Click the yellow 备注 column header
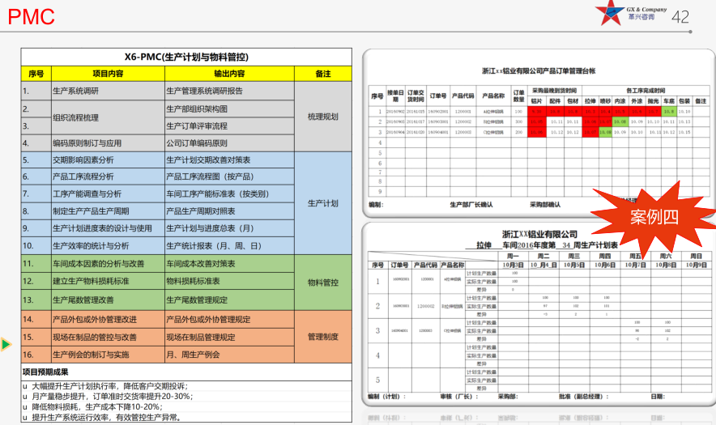This screenshot has height=425, width=716. 323,74
